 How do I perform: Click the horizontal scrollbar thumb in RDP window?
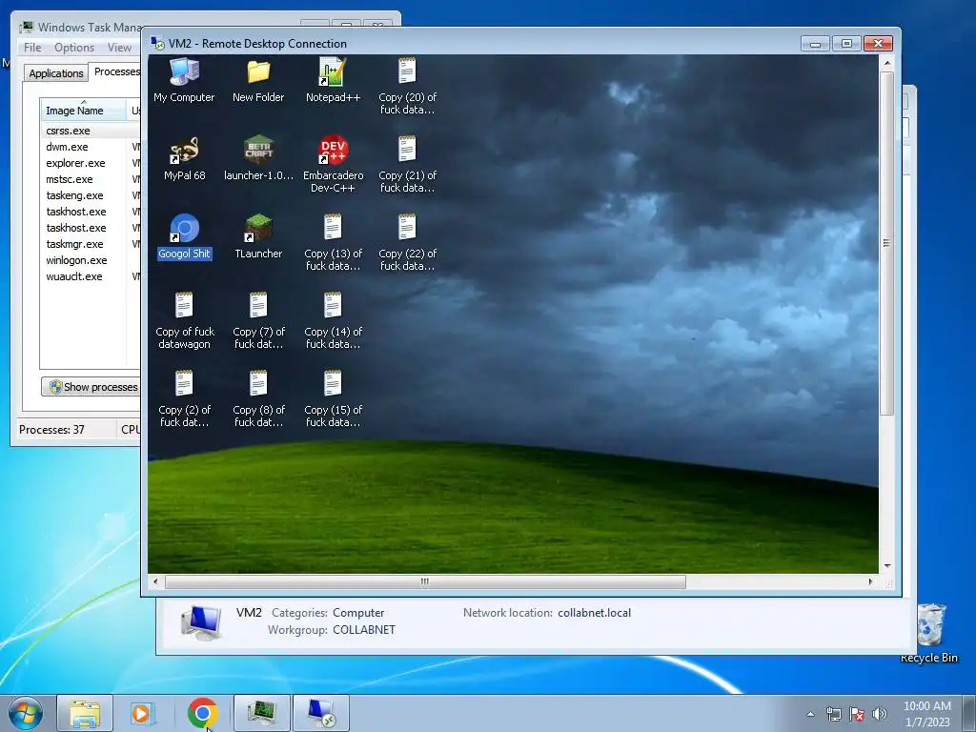pyautogui.click(x=424, y=582)
